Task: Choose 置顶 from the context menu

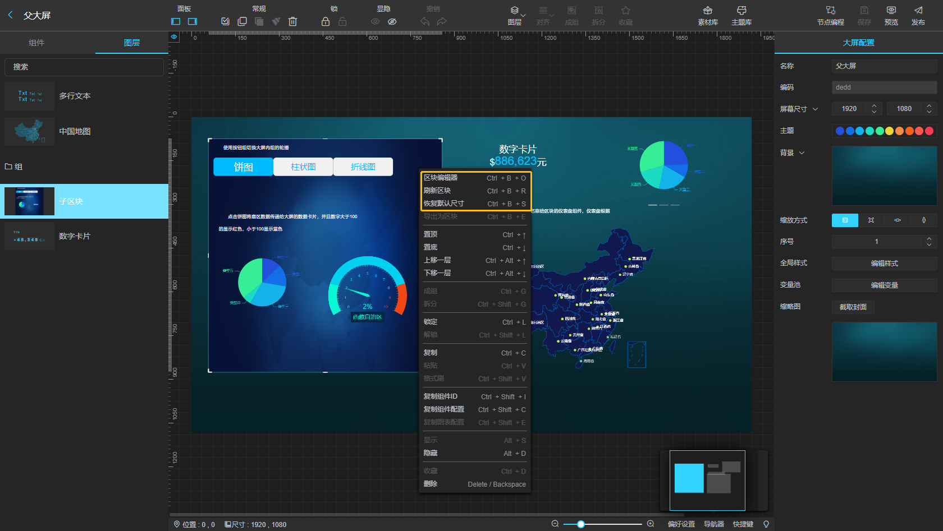Action: coord(475,234)
